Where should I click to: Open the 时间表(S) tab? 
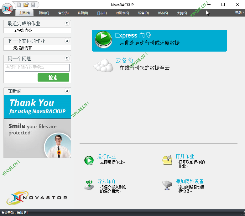click(x=122, y=13)
